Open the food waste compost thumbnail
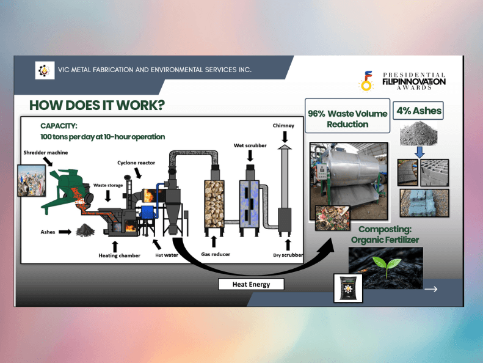Image resolution: width=483 pixels, height=363 pixels. [333, 218]
